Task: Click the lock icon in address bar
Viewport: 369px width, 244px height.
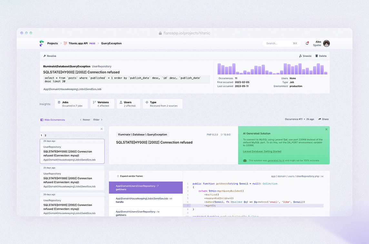Action: [160, 33]
